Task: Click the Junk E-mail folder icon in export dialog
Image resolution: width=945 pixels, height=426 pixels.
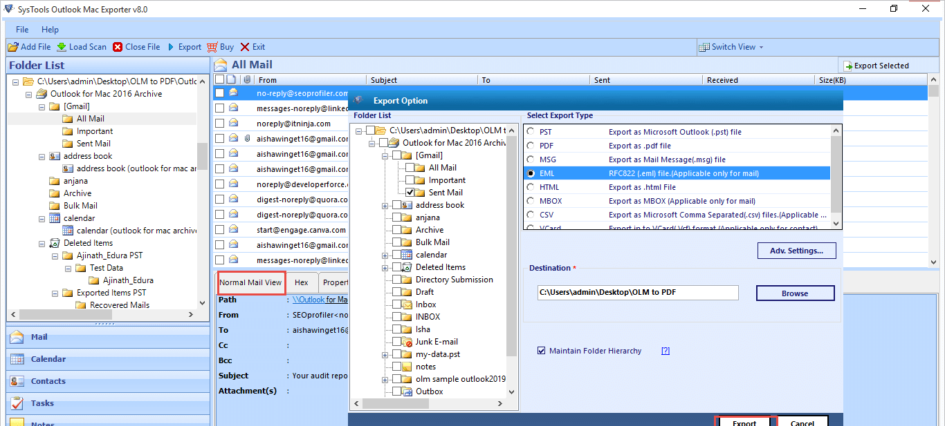Action: (x=407, y=342)
